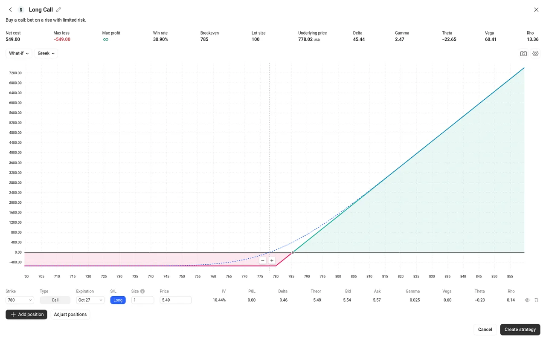
Task: Open chart settings hexagon icon
Action: 536,54
